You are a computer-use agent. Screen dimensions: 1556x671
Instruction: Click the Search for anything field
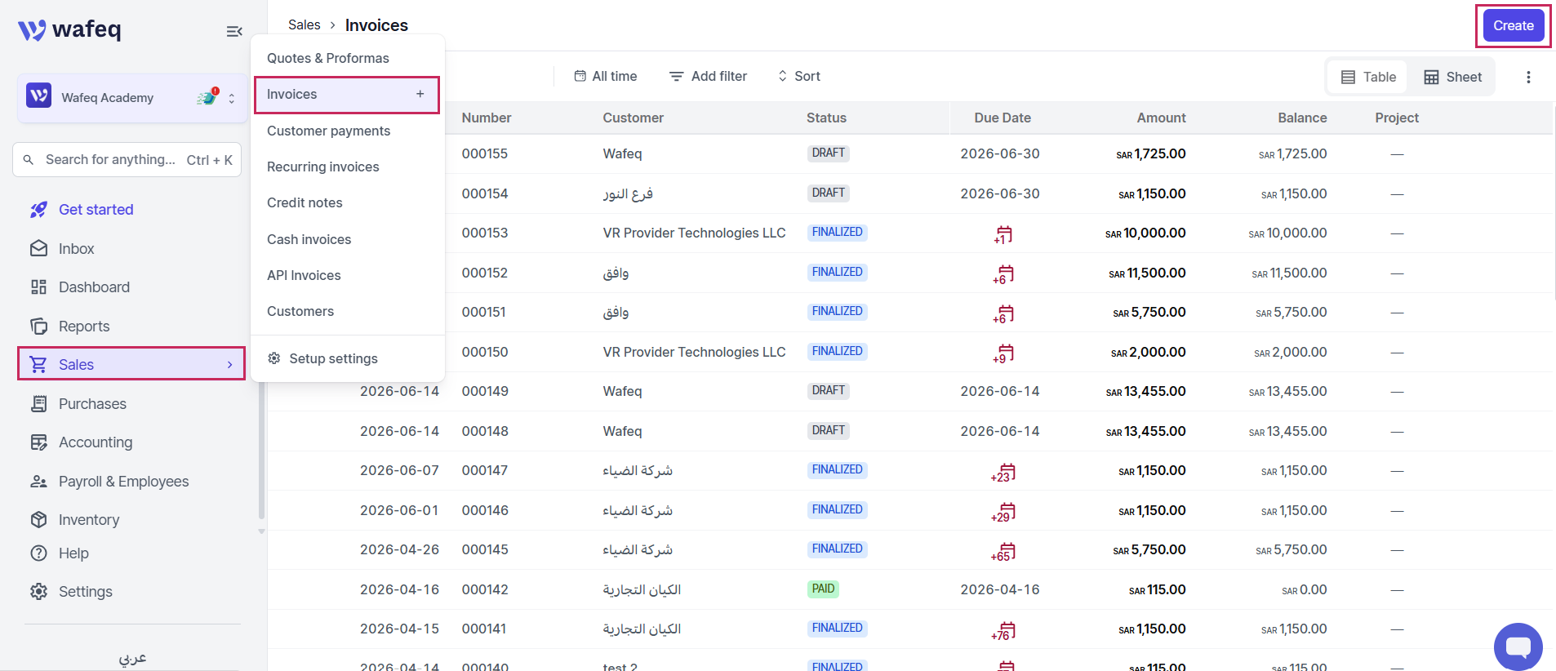coord(127,160)
